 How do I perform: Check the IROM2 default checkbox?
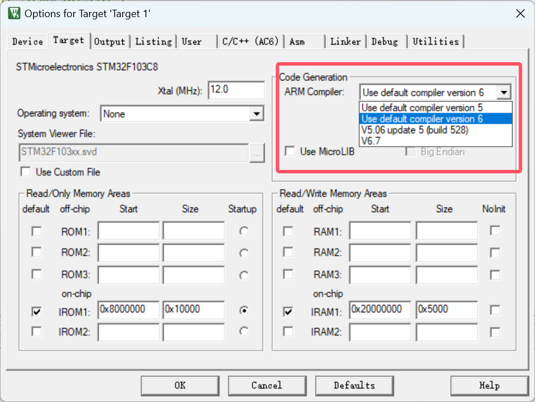[37, 331]
